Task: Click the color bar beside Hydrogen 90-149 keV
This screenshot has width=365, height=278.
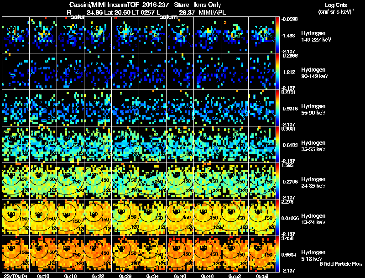Action: (x=277, y=72)
